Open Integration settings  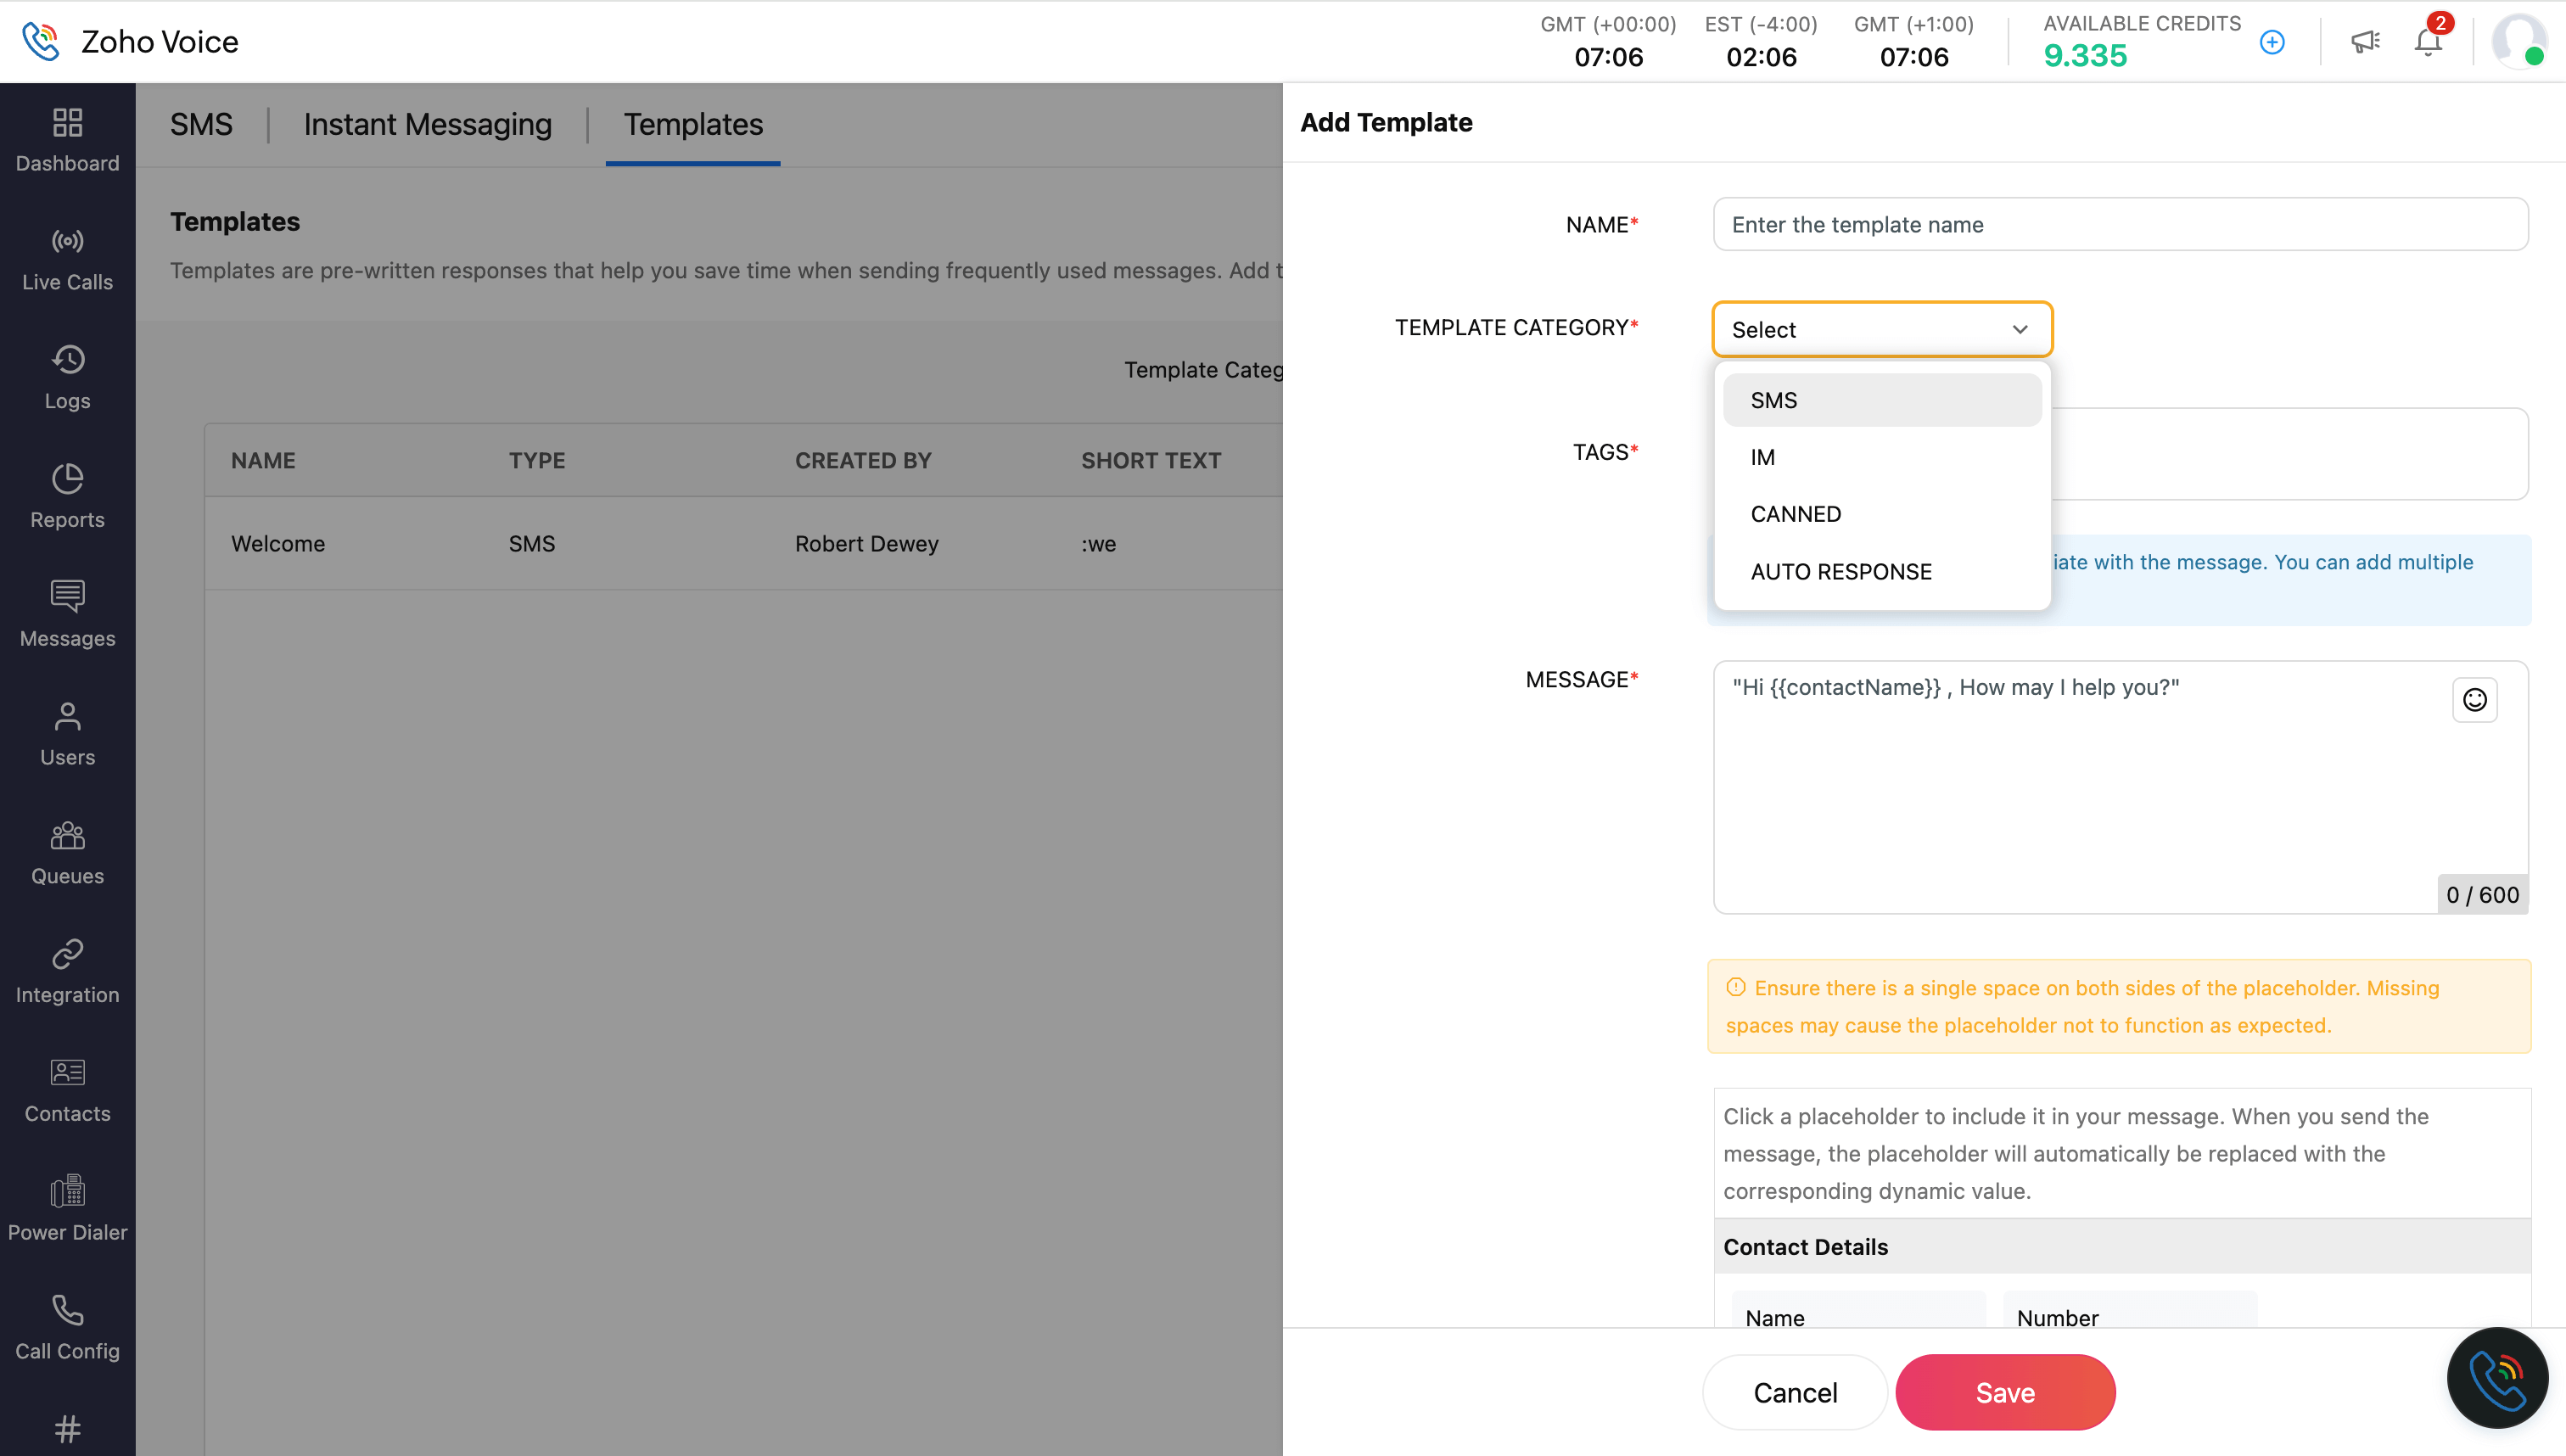[x=67, y=970]
